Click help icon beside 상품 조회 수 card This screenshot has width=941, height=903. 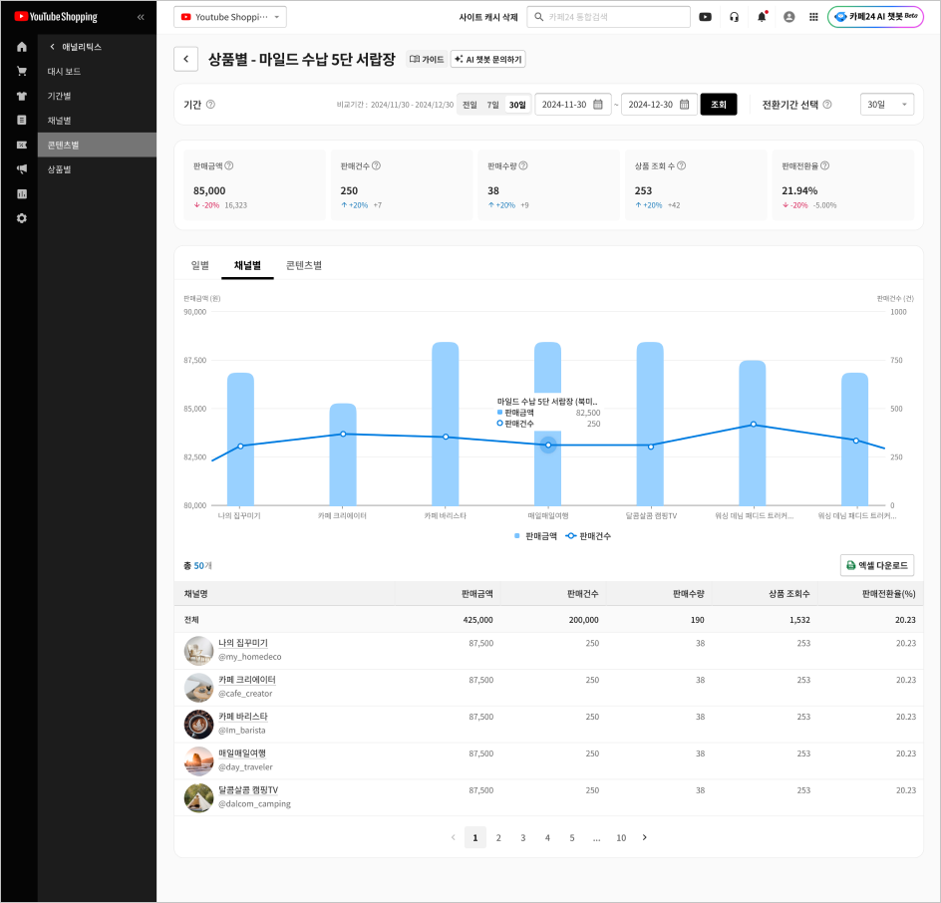click(x=681, y=165)
